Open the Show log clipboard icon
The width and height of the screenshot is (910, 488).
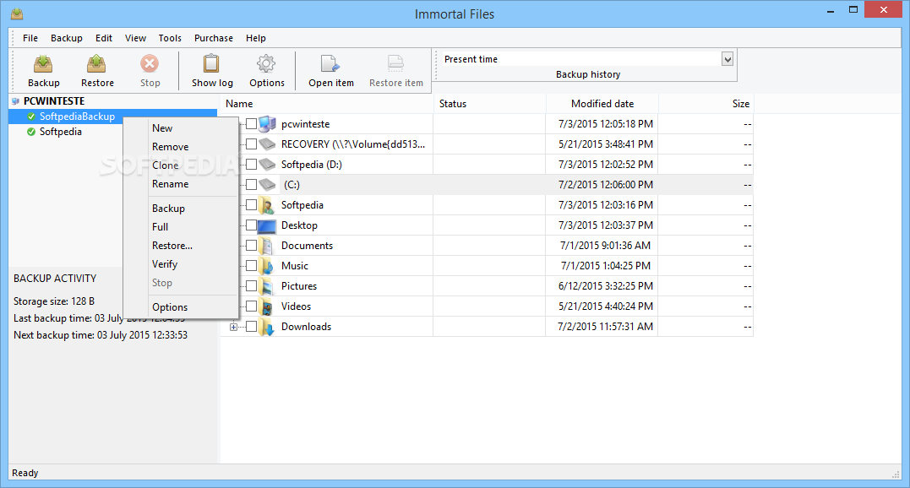(x=211, y=64)
